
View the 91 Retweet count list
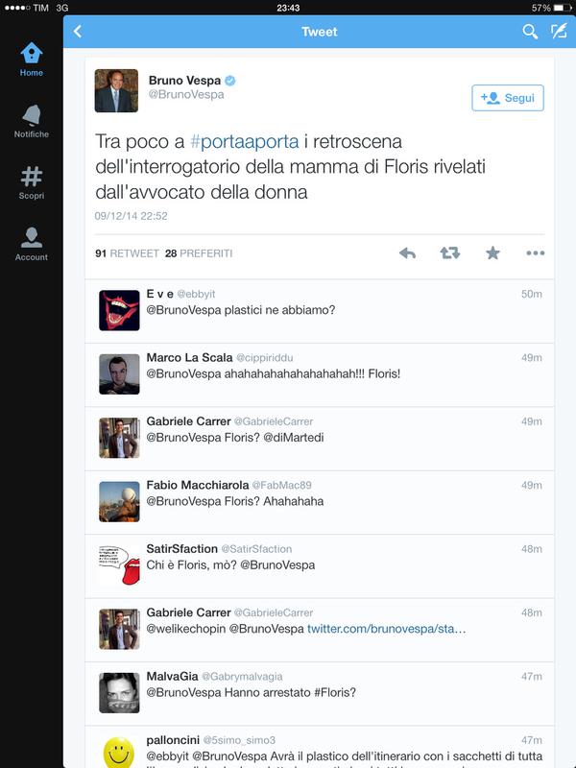[x=127, y=253]
